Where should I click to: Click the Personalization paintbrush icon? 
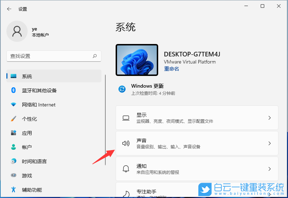(x=13, y=119)
